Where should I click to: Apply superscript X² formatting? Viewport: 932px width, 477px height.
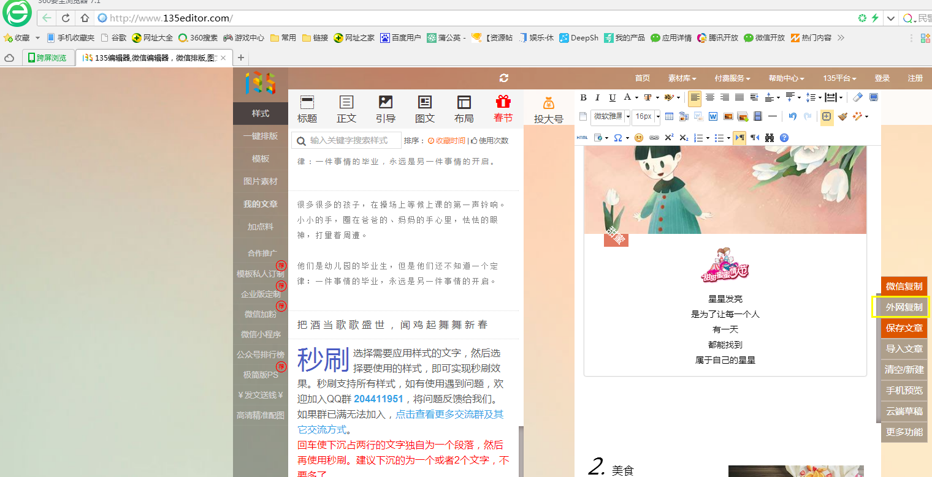[670, 138]
